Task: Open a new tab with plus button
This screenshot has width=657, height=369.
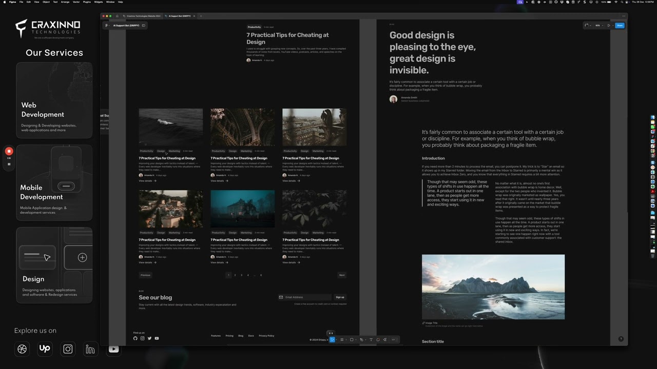Action: [201, 16]
